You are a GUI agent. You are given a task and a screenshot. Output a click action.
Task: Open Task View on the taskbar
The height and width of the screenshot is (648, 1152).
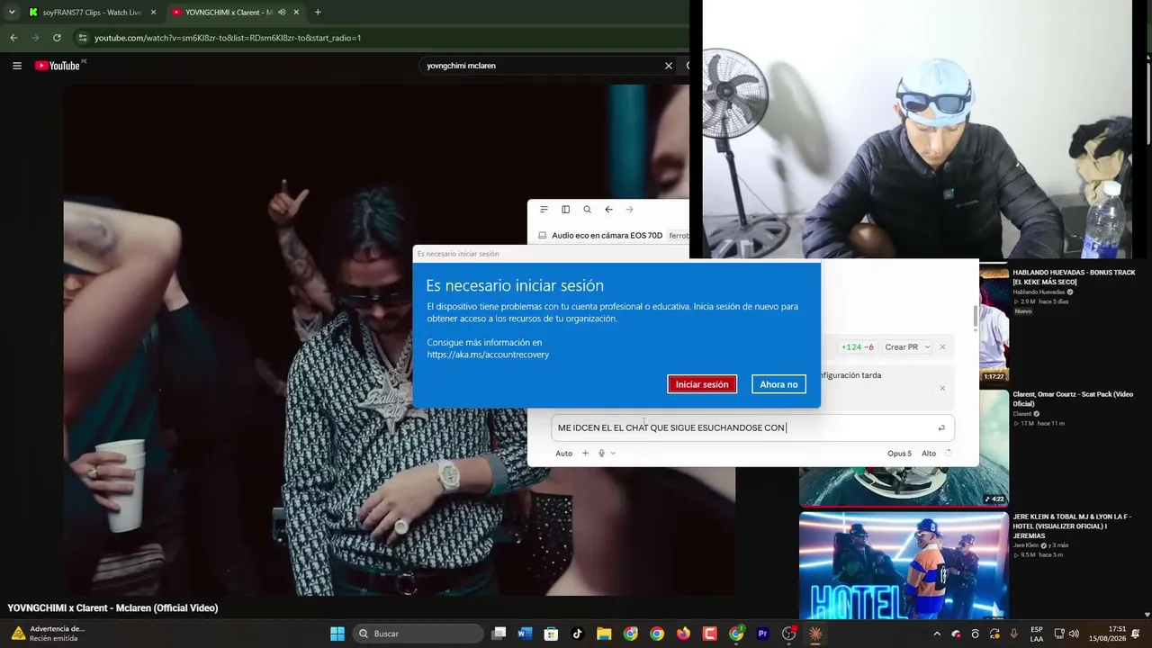499,634
